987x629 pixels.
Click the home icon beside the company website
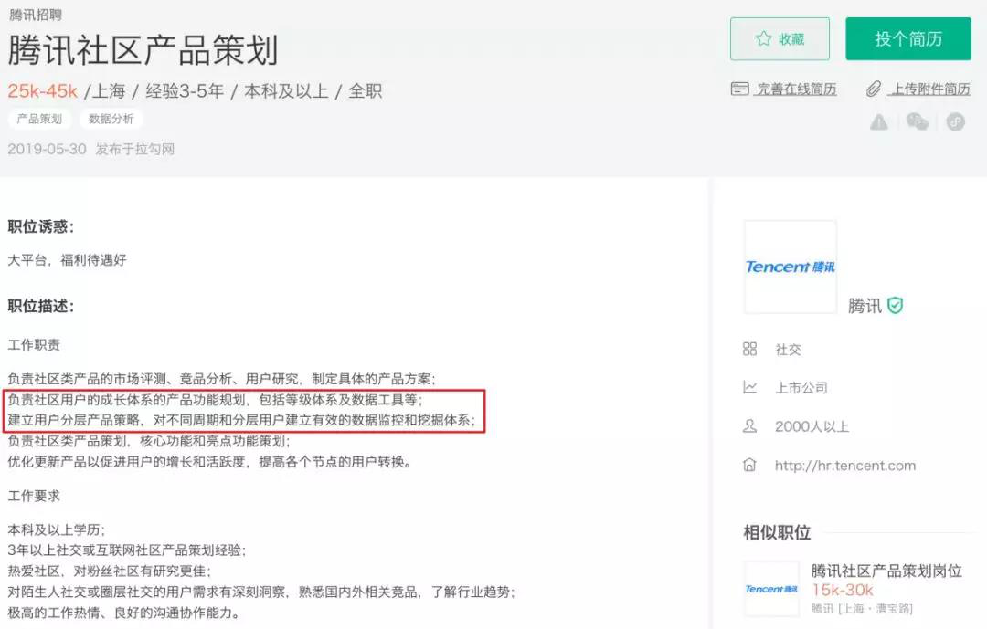pyautogui.click(x=749, y=466)
